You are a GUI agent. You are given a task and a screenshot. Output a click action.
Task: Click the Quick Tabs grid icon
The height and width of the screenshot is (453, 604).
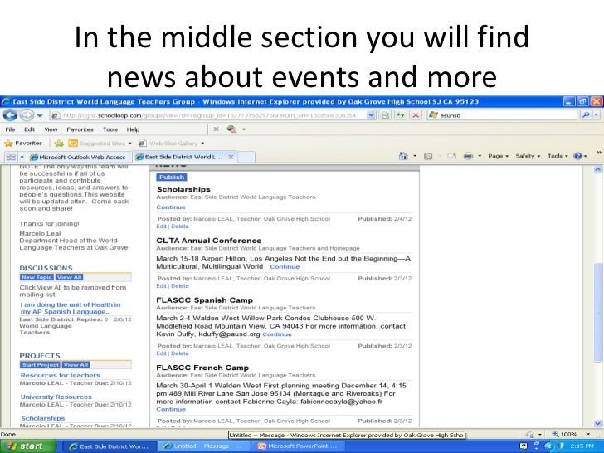click(x=11, y=157)
